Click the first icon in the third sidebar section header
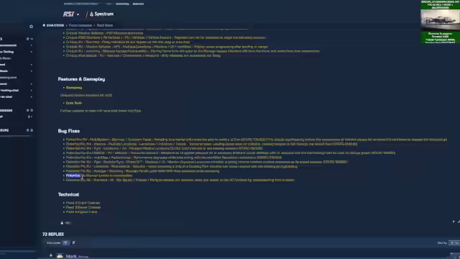Image resolution: width=460 pixels, height=259 pixels. [28, 130]
